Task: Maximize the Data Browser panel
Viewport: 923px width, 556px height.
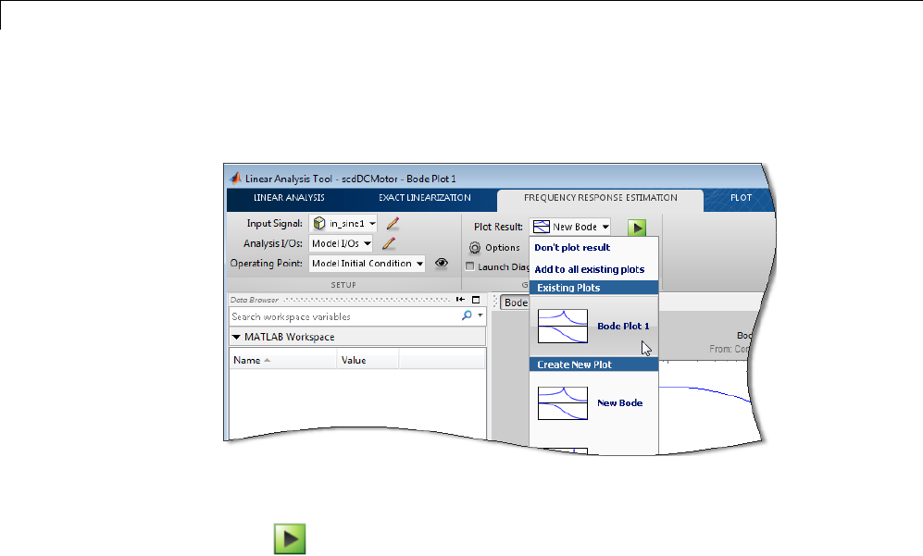Action: pyautogui.click(x=476, y=300)
